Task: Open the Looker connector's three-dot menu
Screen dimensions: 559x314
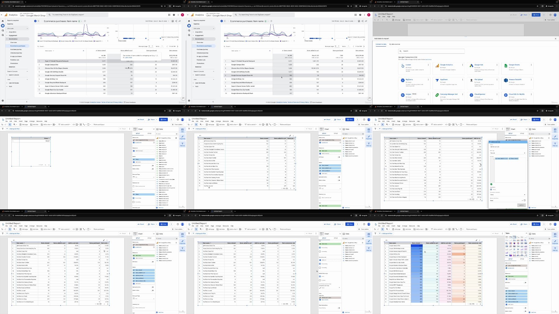Action: [x=428, y=65]
